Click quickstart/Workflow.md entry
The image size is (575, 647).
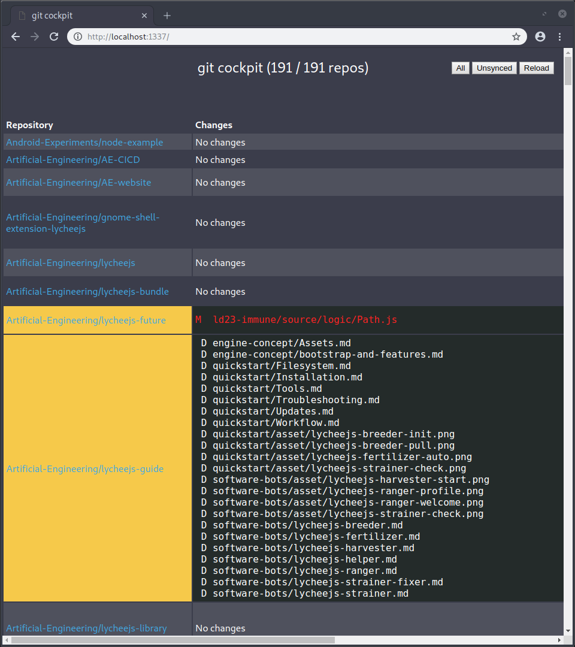point(276,423)
